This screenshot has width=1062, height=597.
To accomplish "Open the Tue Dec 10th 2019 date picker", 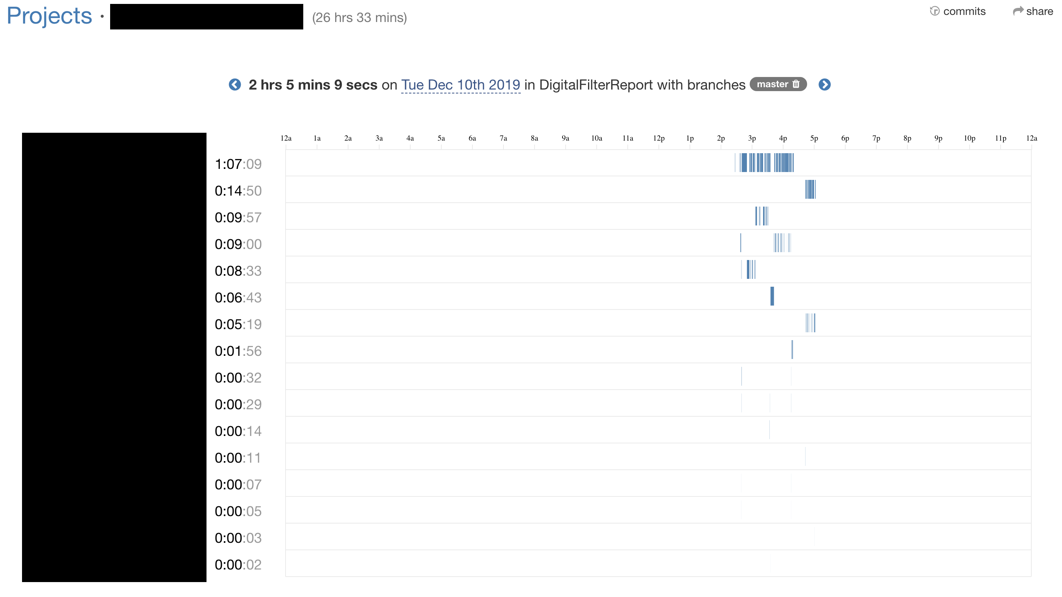I will pos(460,85).
